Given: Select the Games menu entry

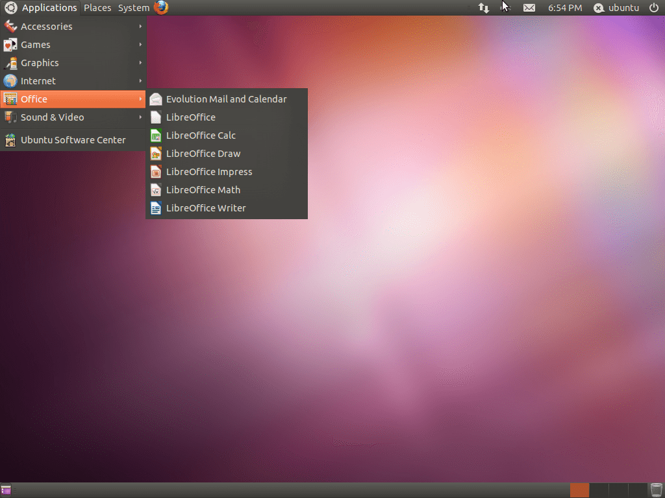Looking at the screenshot, I should pos(73,45).
